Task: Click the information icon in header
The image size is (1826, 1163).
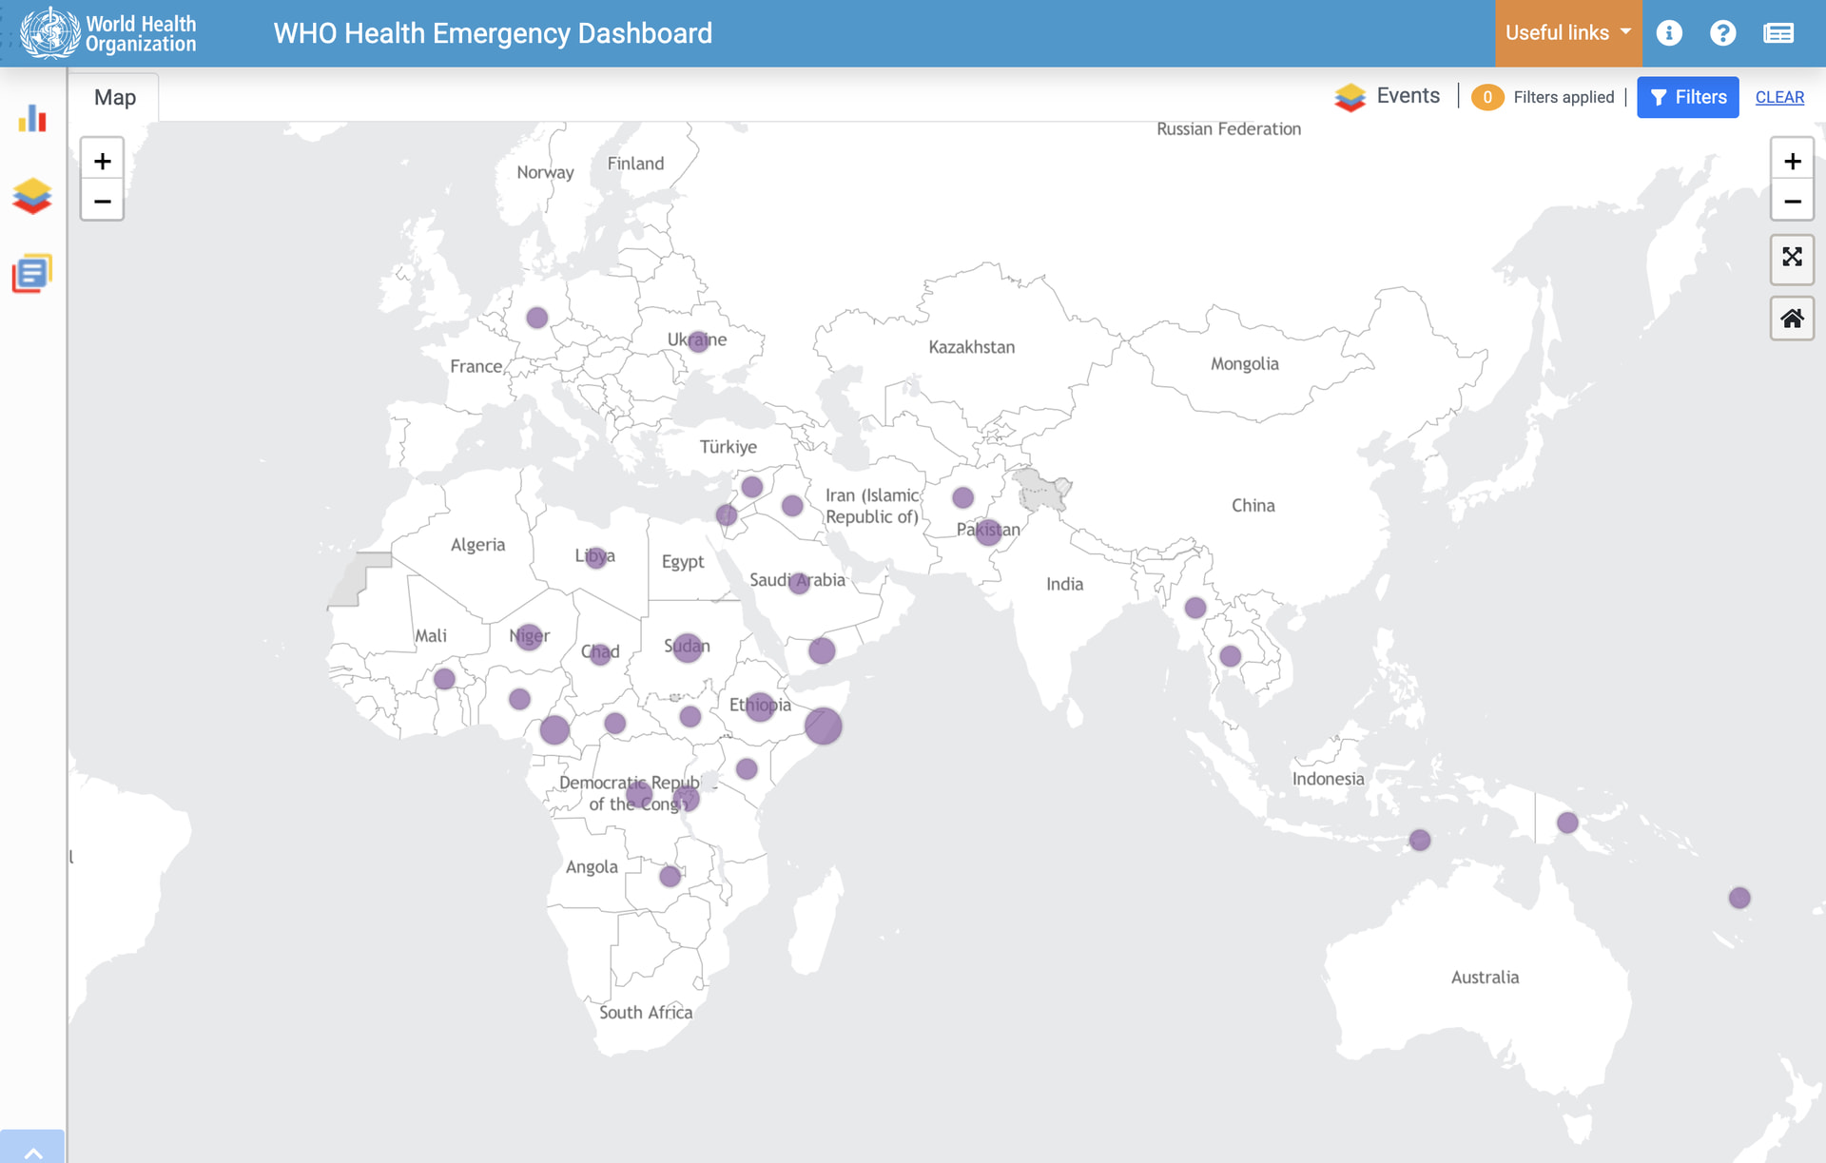Action: (x=1669, y=33)
